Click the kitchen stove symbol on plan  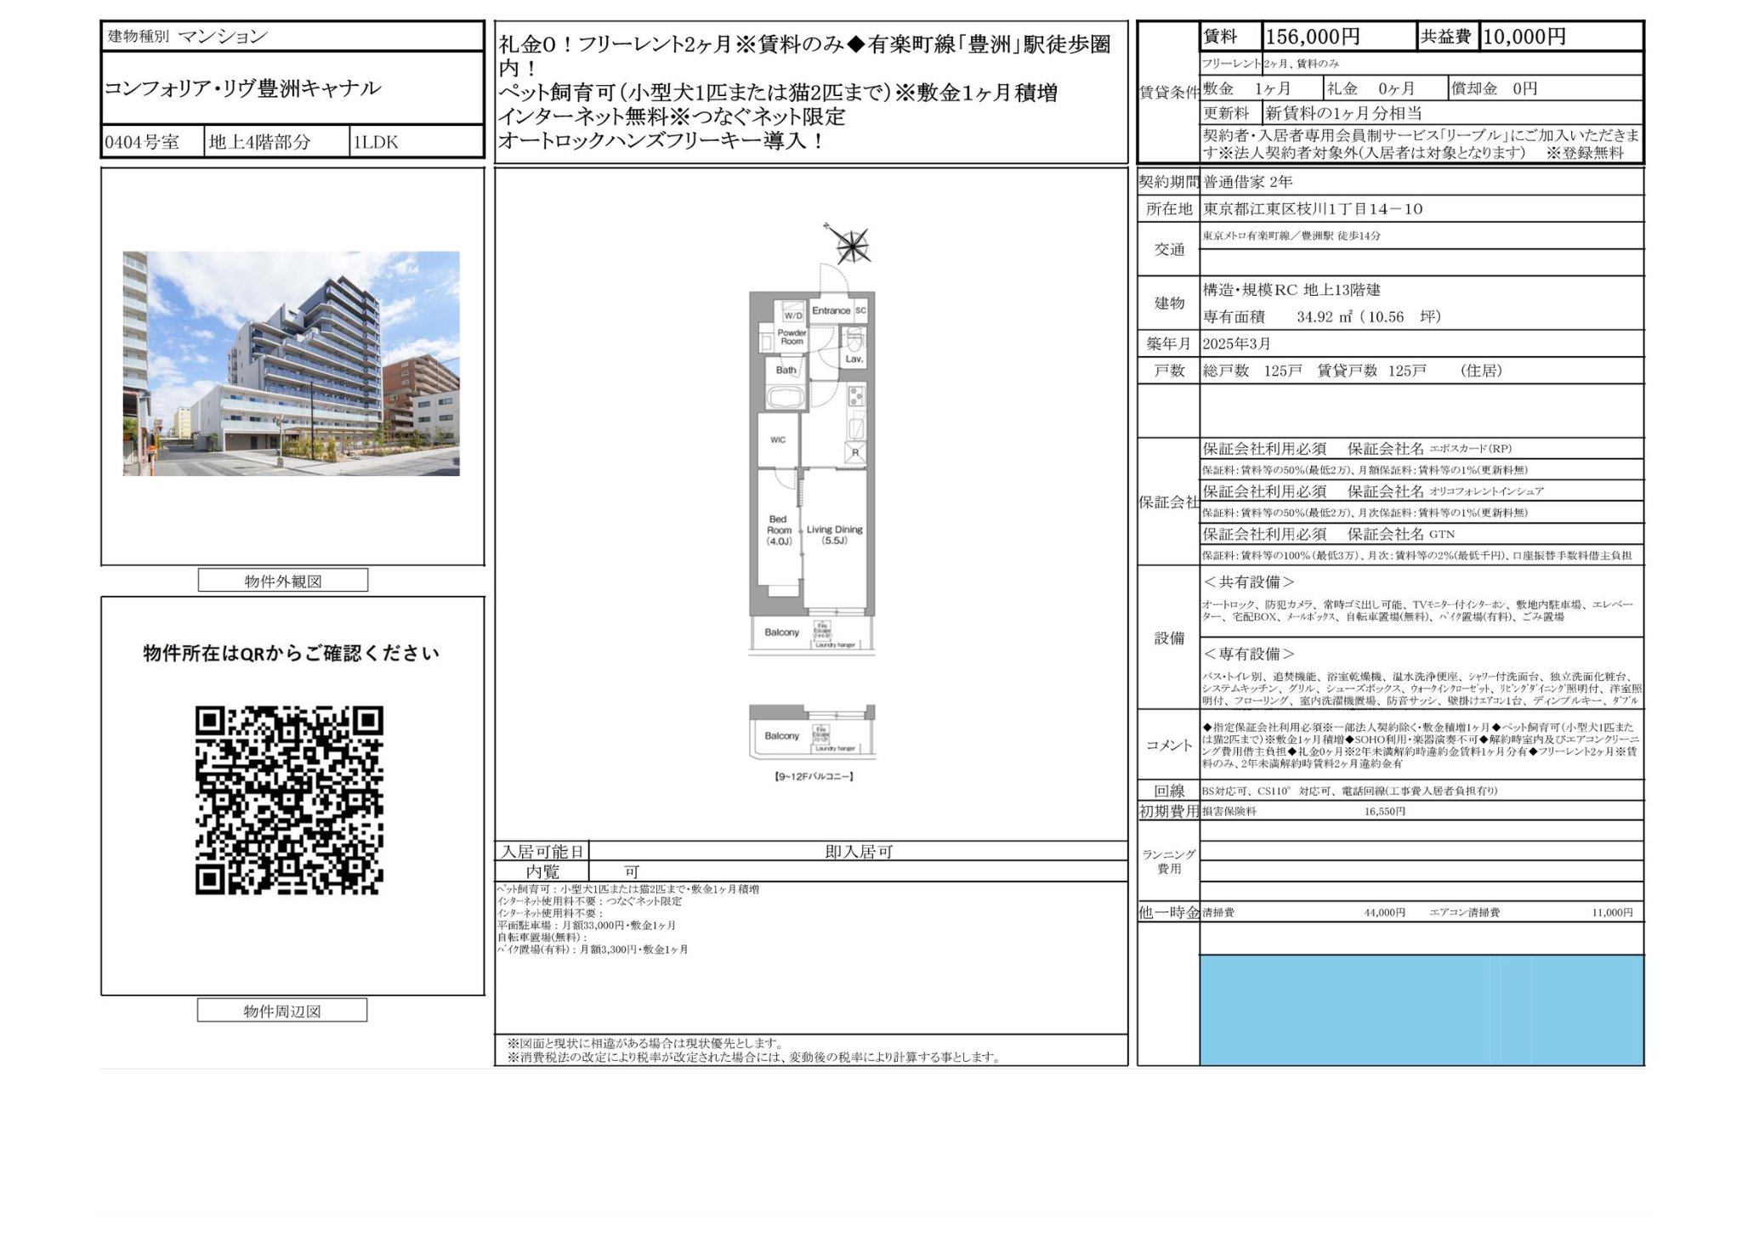[x=855, y=395]
